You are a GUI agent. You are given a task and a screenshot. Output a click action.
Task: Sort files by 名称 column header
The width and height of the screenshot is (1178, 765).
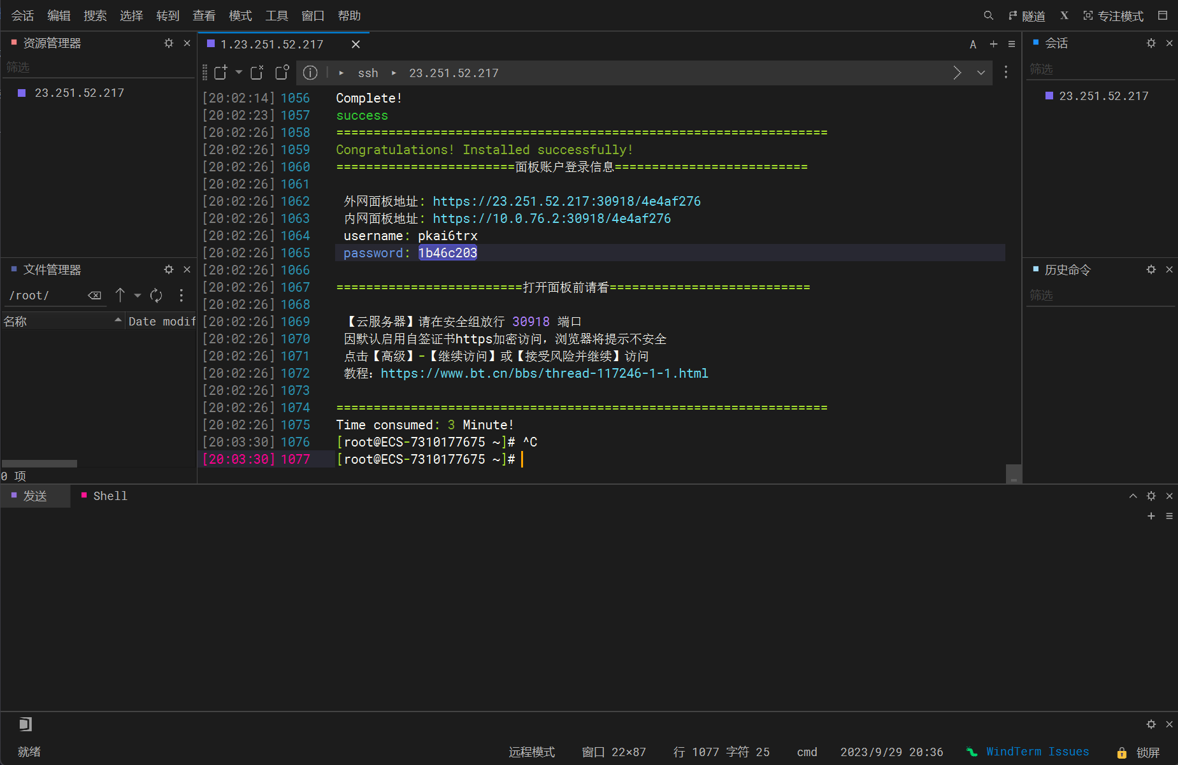pyautogui.click(x=62, y=322)
